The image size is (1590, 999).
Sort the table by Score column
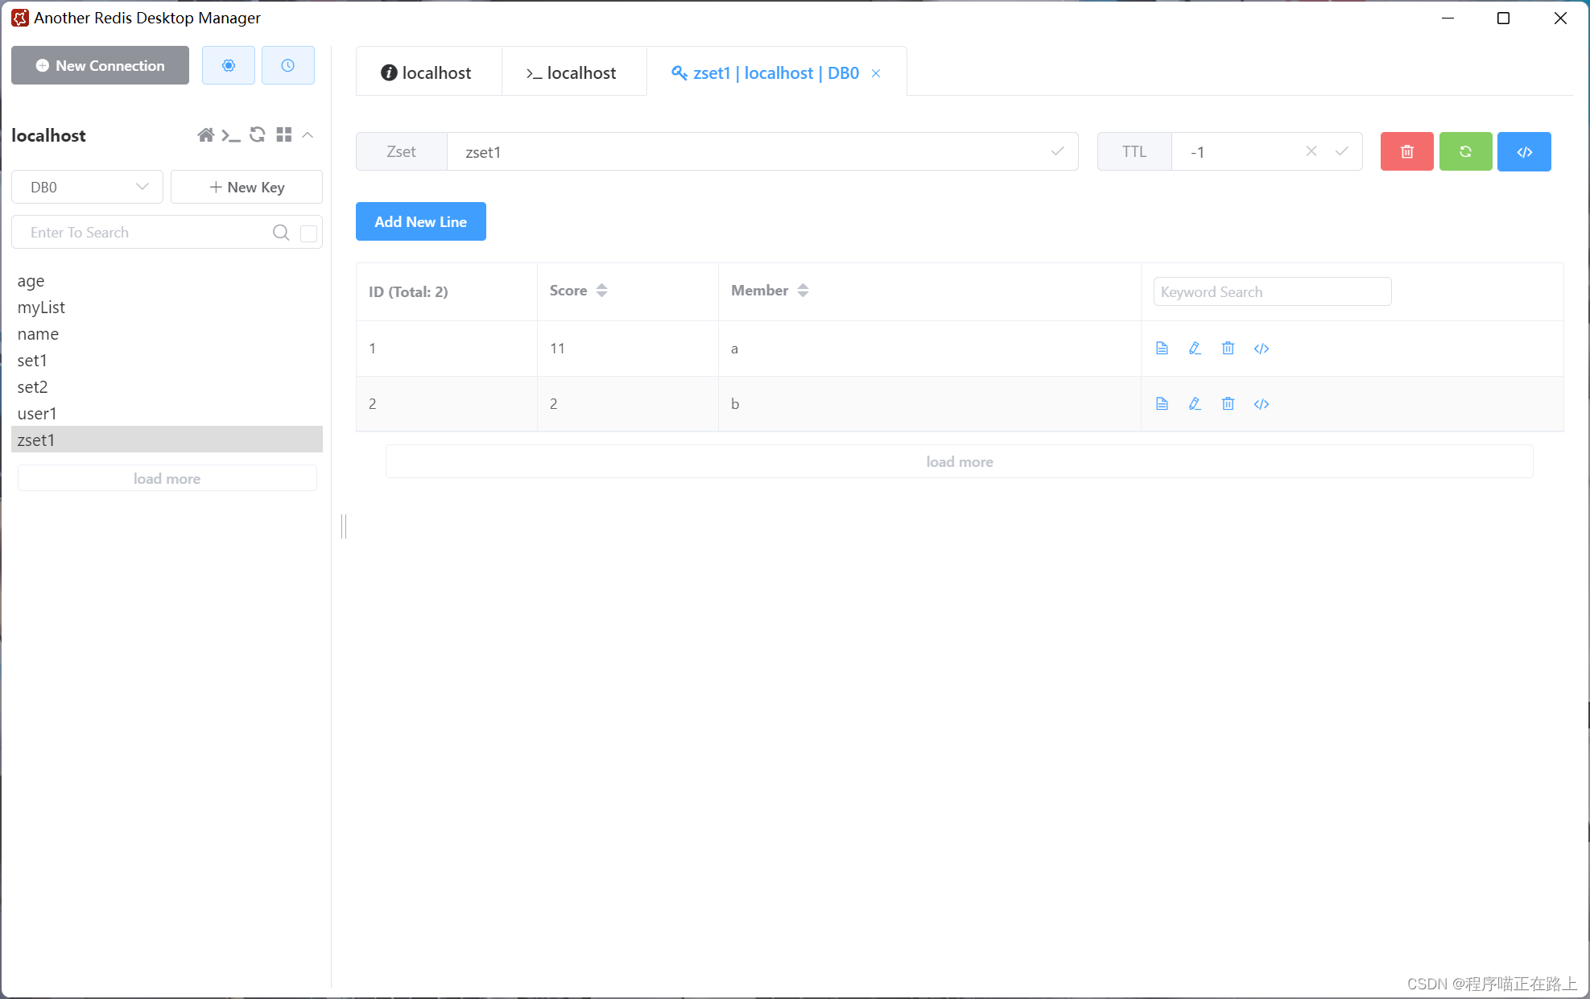pyautogui.click(x=601, y=291)
